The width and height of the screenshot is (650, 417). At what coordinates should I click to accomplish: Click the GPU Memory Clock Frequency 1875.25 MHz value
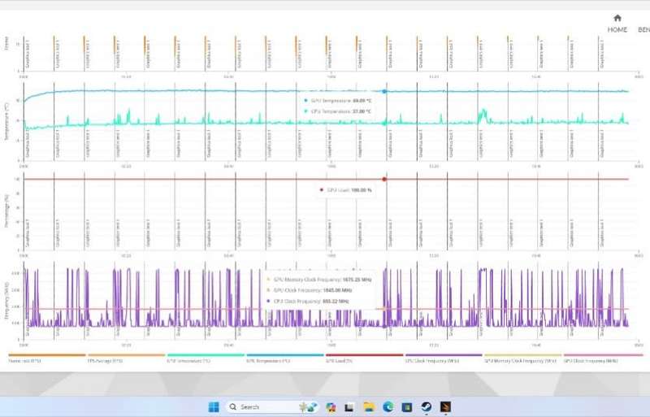[x=357, y=280]
